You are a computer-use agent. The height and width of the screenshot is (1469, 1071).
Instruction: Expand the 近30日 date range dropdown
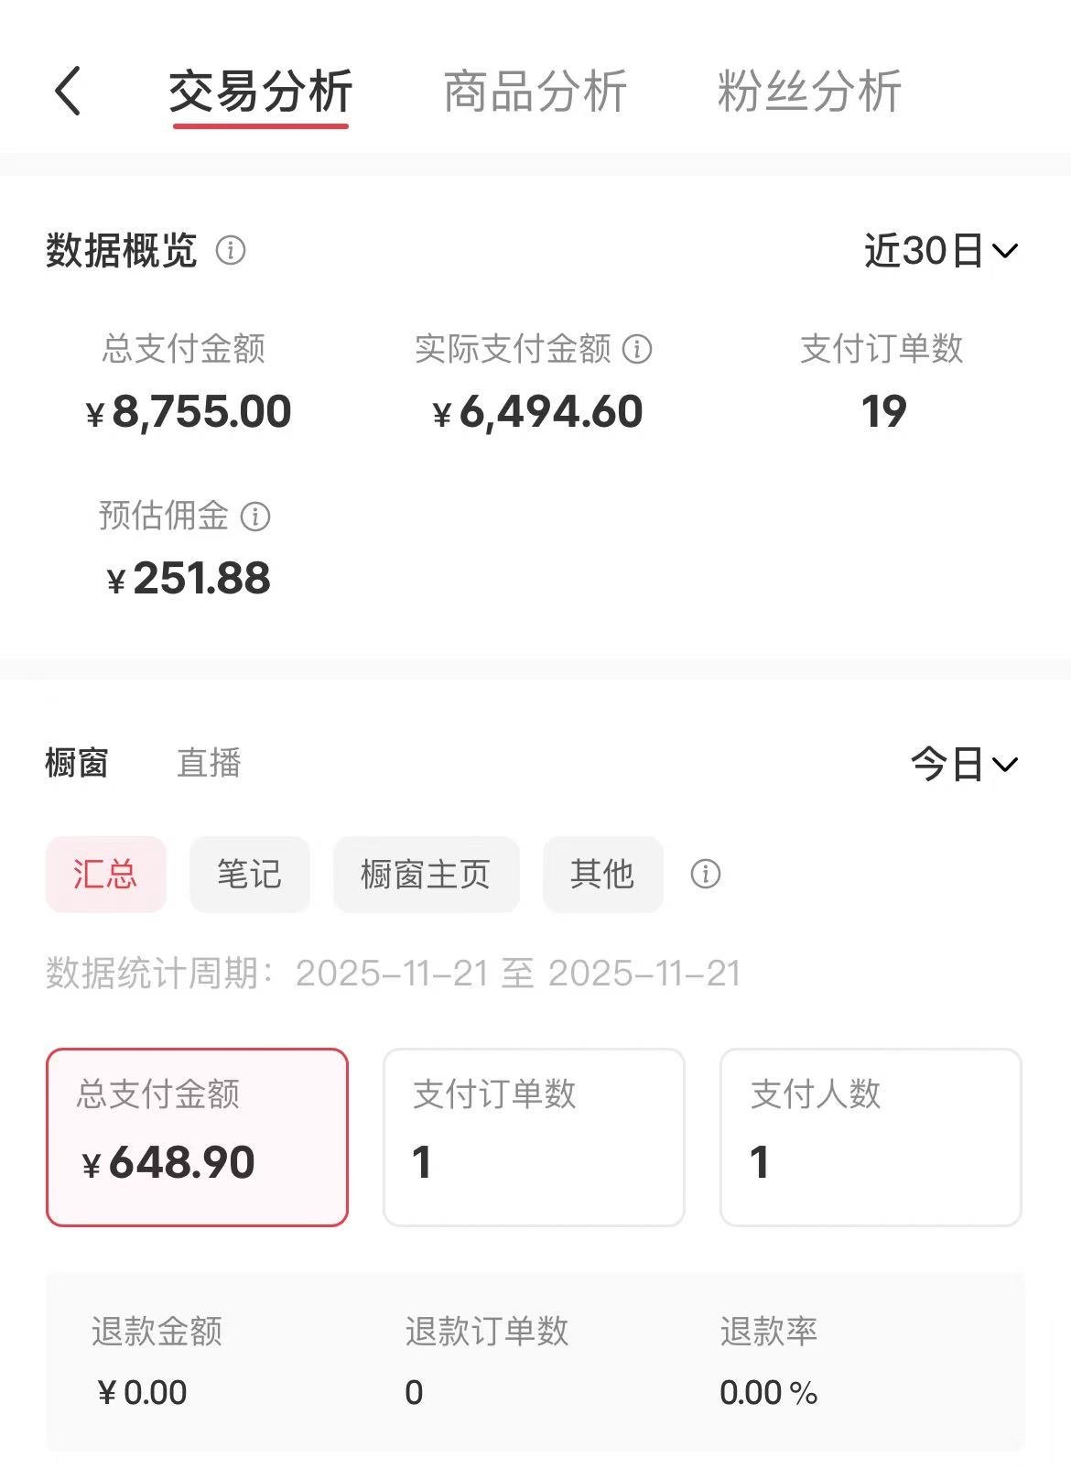point(941,250)
